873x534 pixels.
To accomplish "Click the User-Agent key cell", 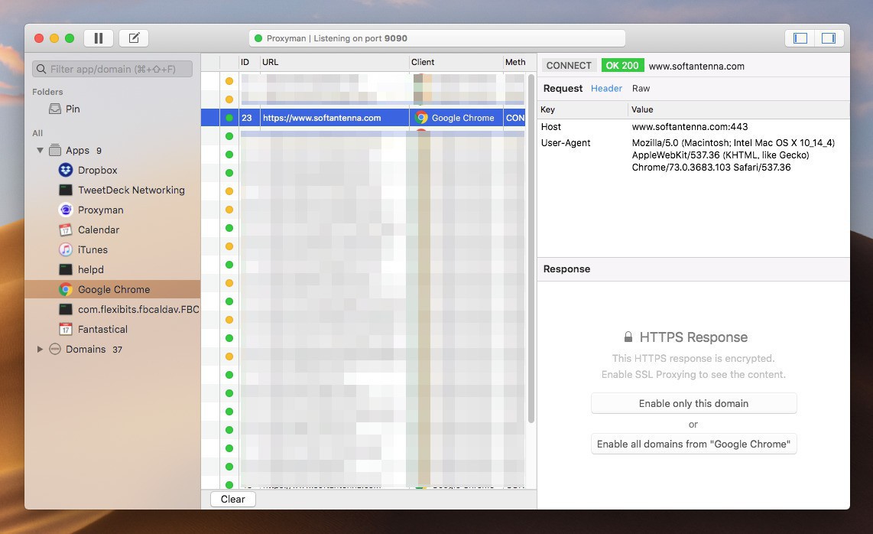I will pos(566,143).
